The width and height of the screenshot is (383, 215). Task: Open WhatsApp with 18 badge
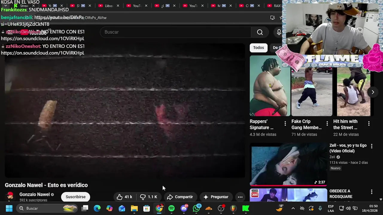197,208
